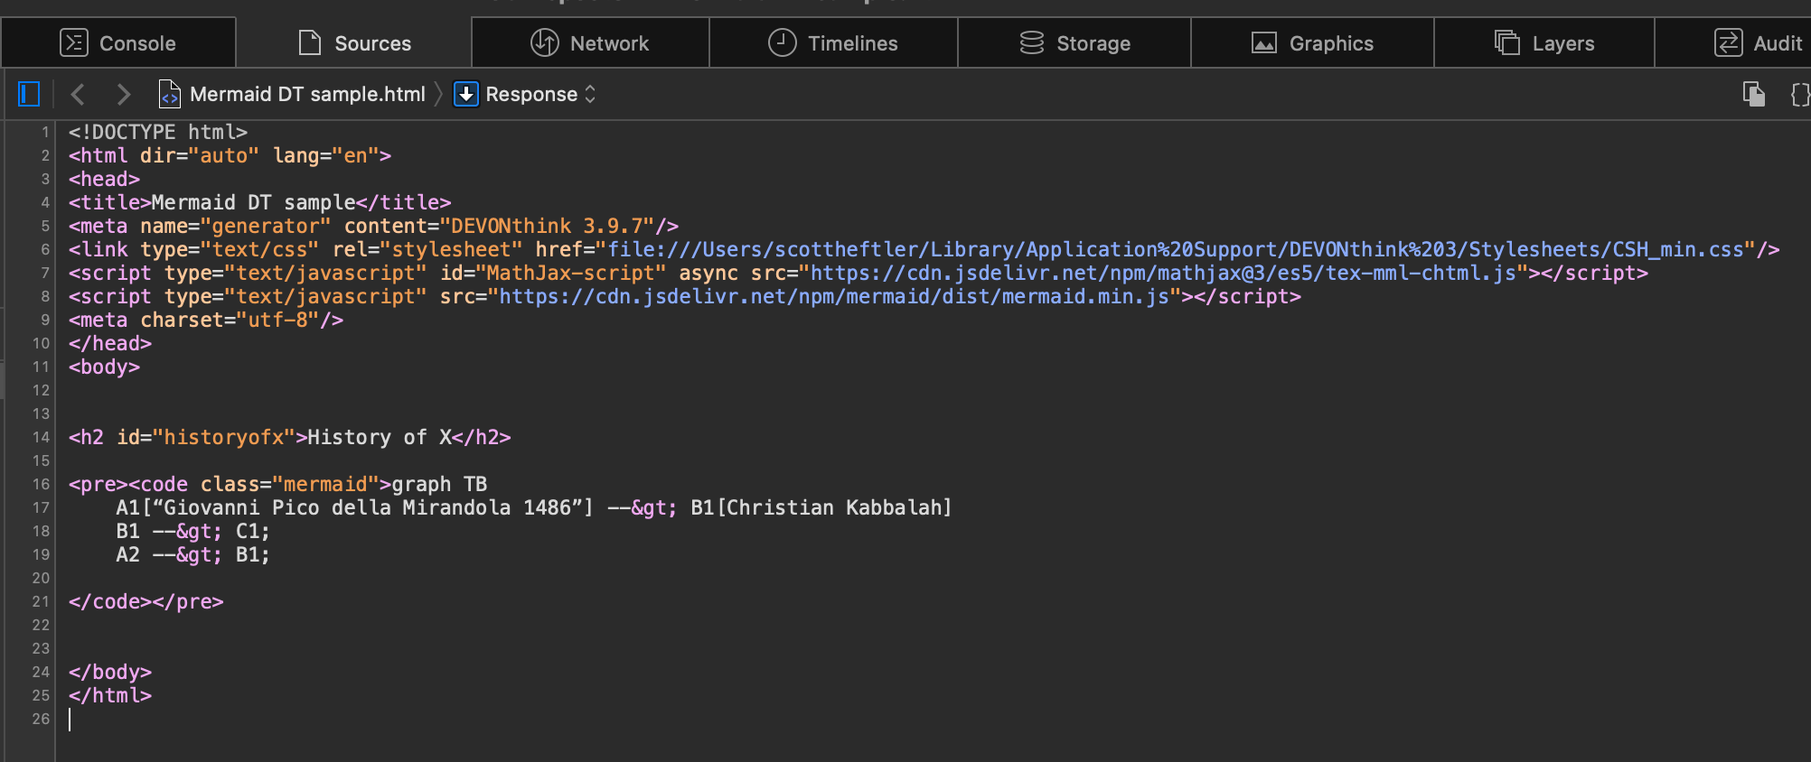The height and width of the screenshot is (762, 1811).
Task: Click the blue Response download icon
Action: (465, 94)
